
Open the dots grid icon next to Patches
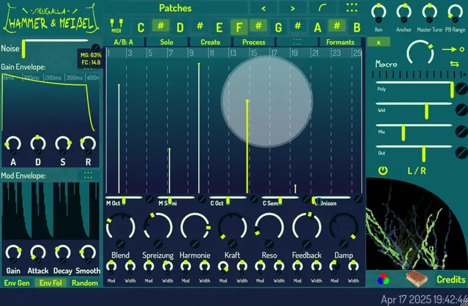click(x=352, y=8)
